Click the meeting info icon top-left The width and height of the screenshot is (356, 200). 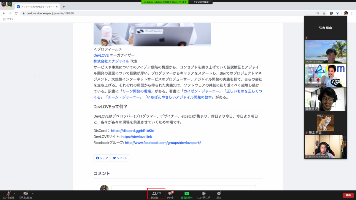4,4
